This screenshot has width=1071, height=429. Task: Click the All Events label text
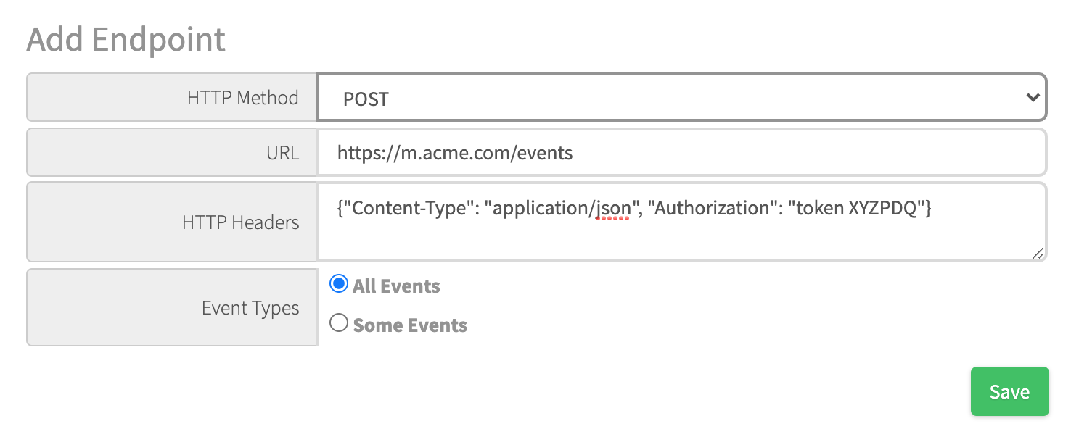click(x=396, y=286)
